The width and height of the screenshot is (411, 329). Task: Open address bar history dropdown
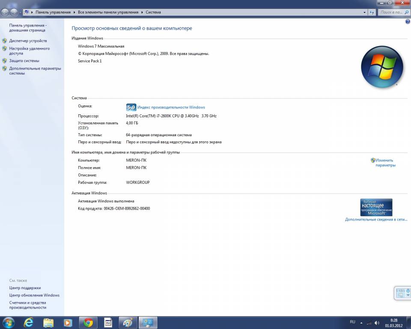[x=364, y=12]
